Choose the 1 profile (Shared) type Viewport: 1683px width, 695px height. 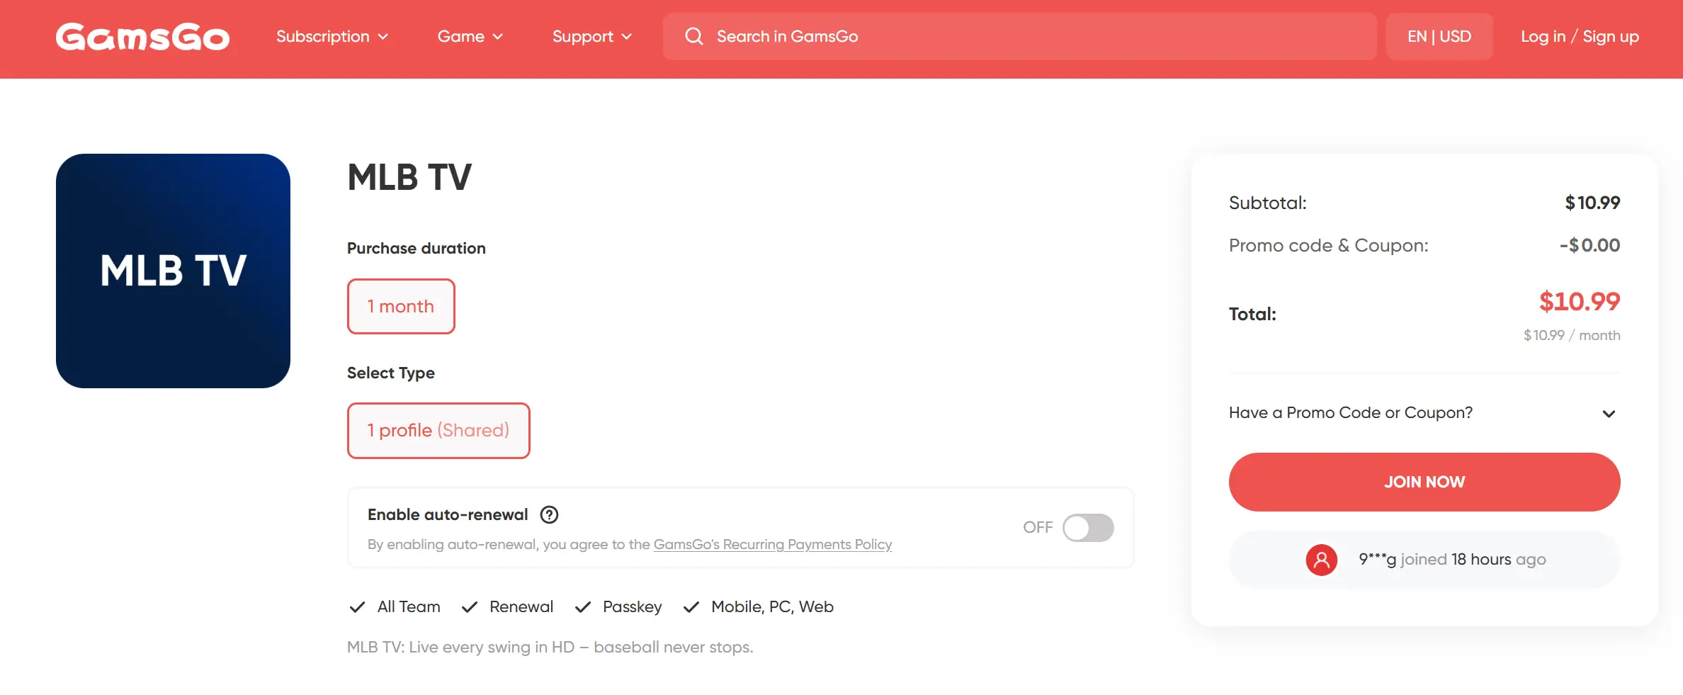pos(438,431)
